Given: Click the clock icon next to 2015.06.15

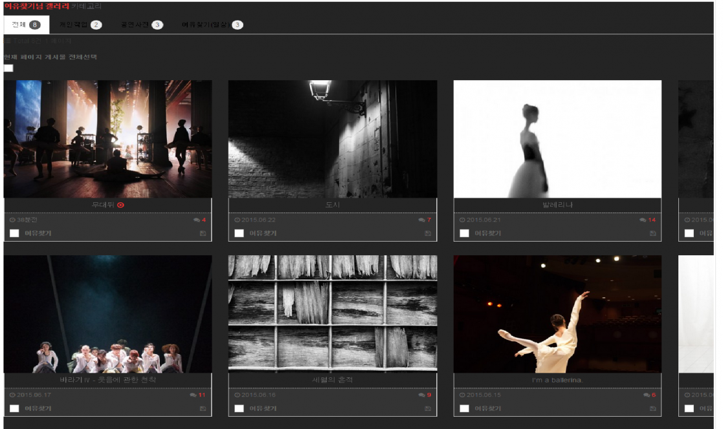Looking at the screenshot, I should click(x=462, y=395).
